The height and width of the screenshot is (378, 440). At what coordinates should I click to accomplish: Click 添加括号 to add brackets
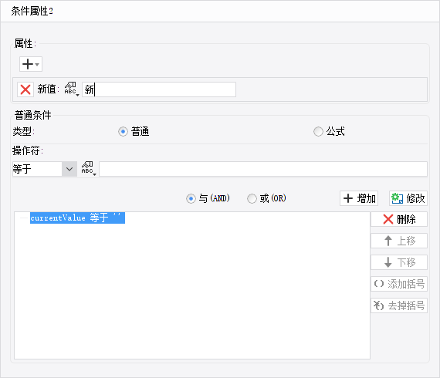tap(399, 284)
